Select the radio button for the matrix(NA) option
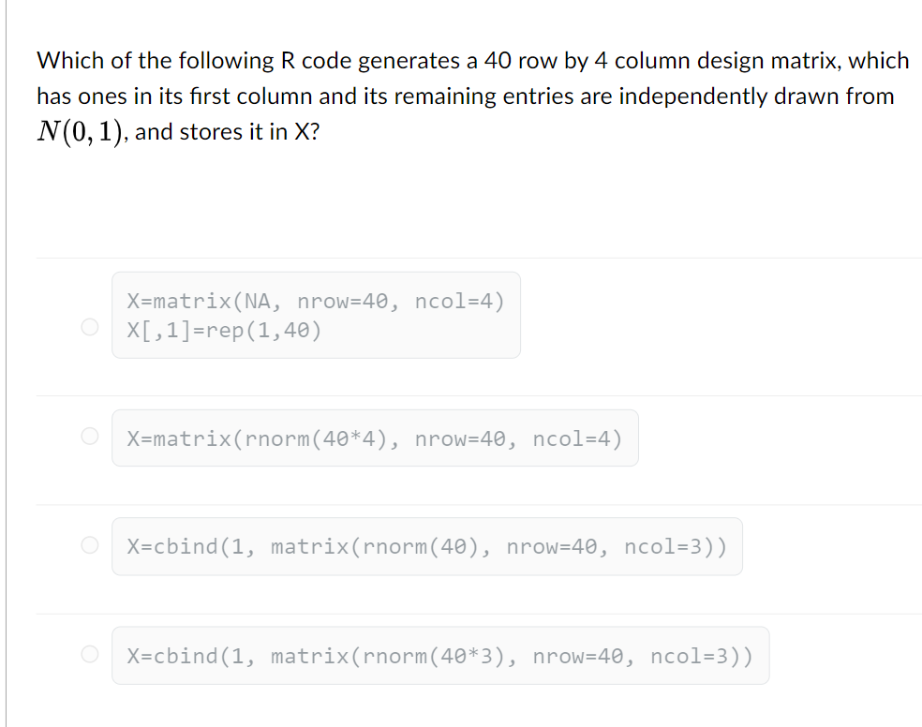This screenshot has width=922, height=727. 89,327
